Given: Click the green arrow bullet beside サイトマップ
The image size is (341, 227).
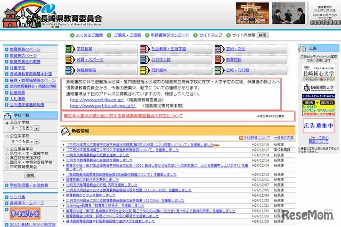Looking at the screenshot, I should (x=196, y=35).
